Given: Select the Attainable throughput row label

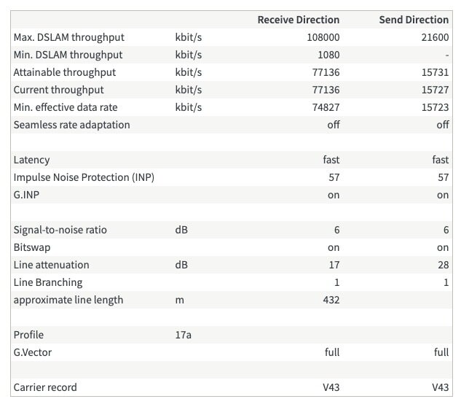Looking at the screenshot, I should point(65,72).
